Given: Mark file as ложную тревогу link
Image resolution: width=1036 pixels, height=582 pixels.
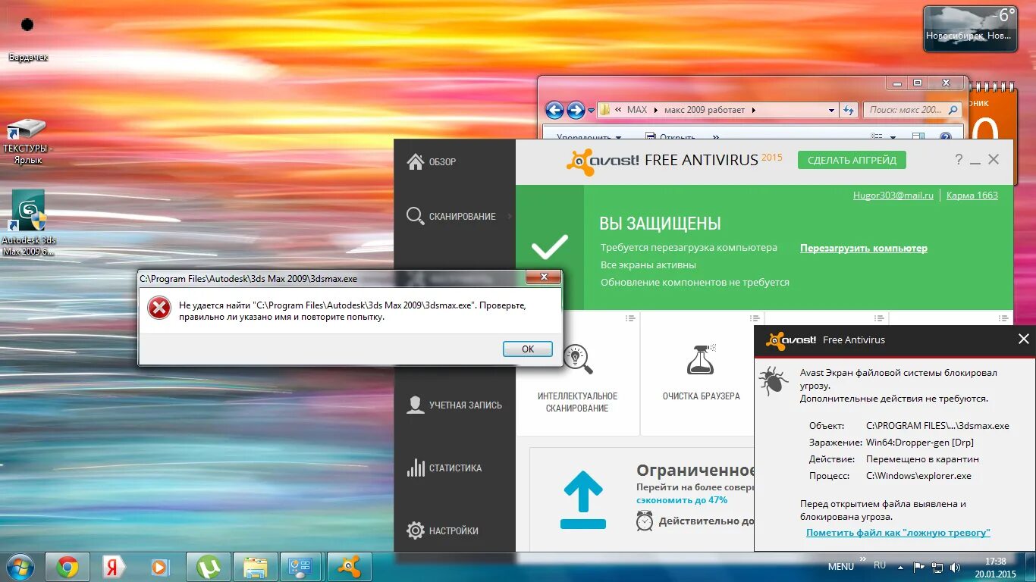Looking at the screenshot, I should 898,533.
